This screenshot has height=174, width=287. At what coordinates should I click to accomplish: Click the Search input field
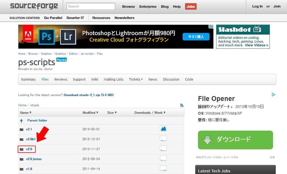coord(91,6)
